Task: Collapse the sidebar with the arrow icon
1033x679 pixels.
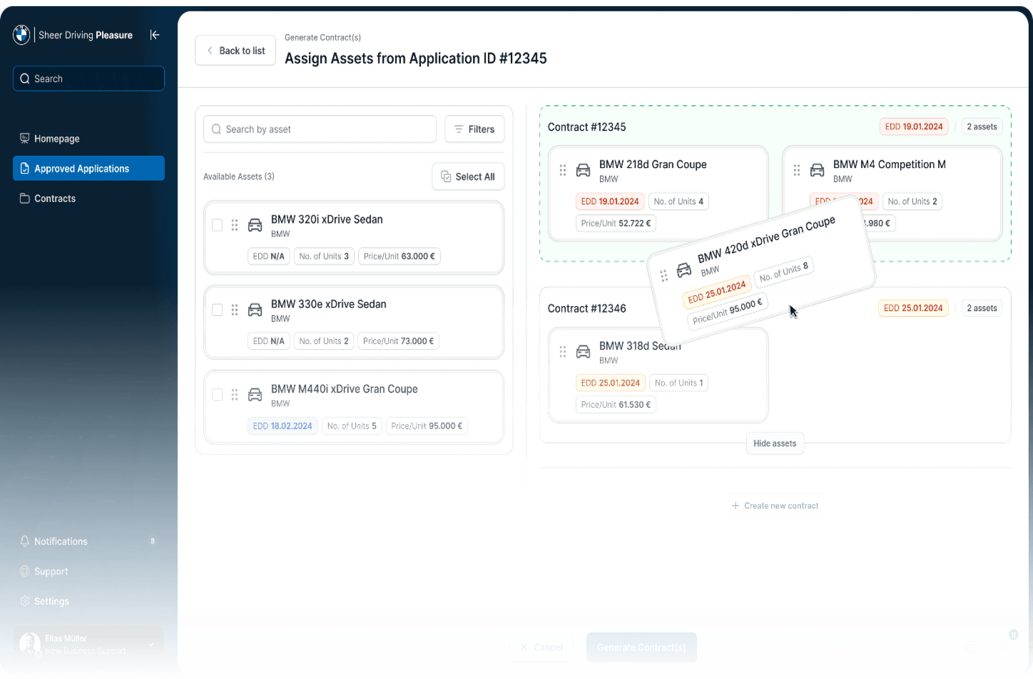Action: 155,35
